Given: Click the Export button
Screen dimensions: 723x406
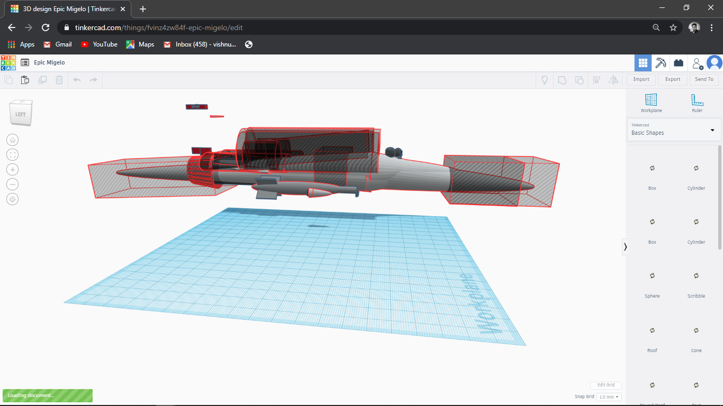Looking at the screenshot, I should click(x=672, y=79).
